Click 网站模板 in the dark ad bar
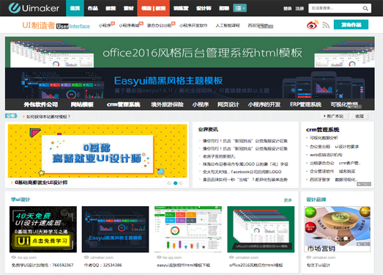The width and height of the screenshot is (383, 275). pyautogui.click(x=82, y=104)
